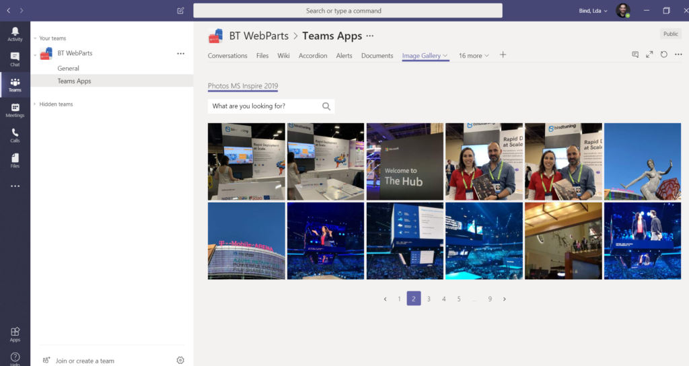The height and width of the screenshot is (366, 689).
Task: Open the Accordion tab
Action: pos(313,56)
